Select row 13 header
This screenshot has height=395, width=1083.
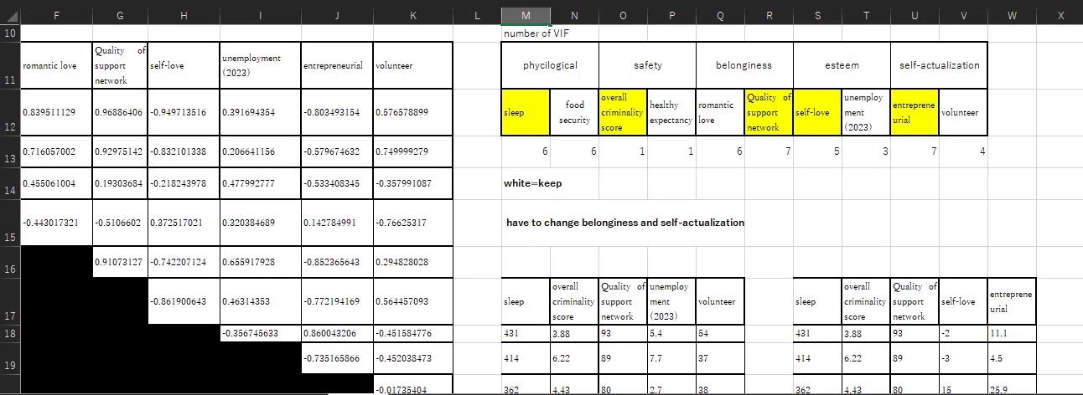pyautogui.click(x=9, y=151)
